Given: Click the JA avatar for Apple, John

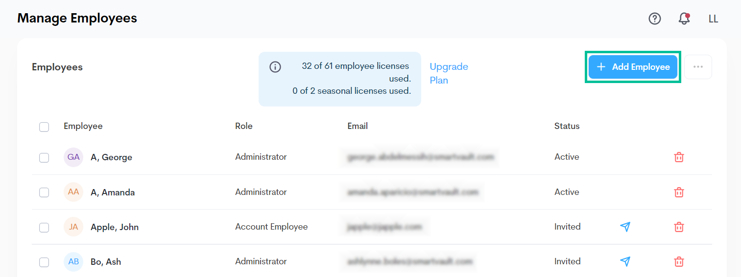Looking at the screenshot, I should [x=73, y=227].
